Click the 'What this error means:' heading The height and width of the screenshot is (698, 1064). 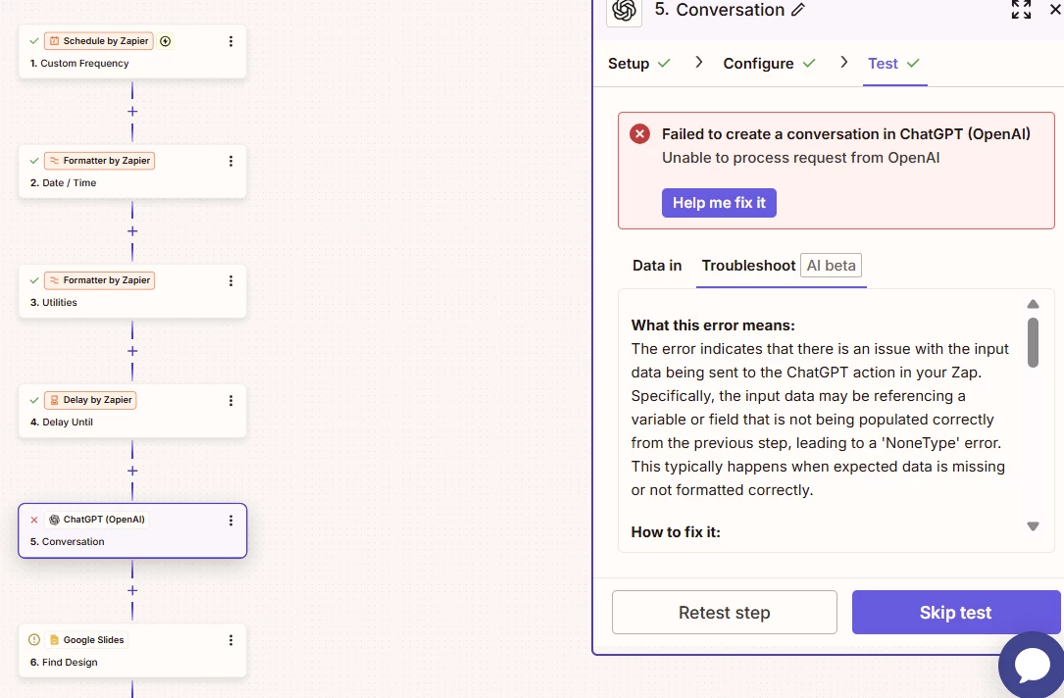tap(713, 324)
